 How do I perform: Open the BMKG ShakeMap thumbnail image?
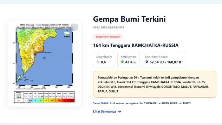(x=44, y=63)
